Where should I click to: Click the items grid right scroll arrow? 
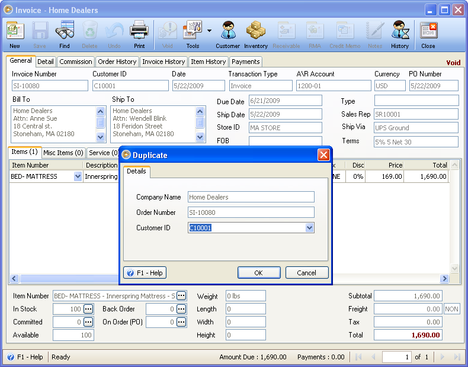444,278
